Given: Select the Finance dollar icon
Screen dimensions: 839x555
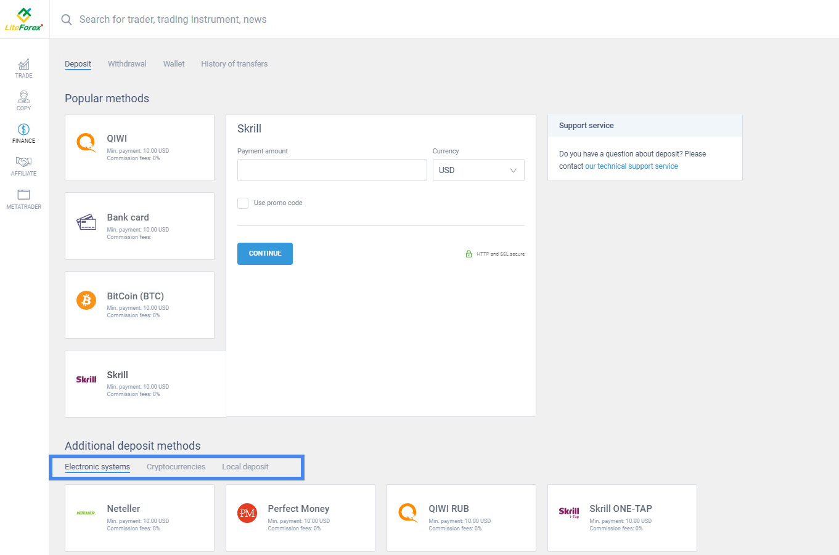Looking at the screenshot, I should 23,129.
